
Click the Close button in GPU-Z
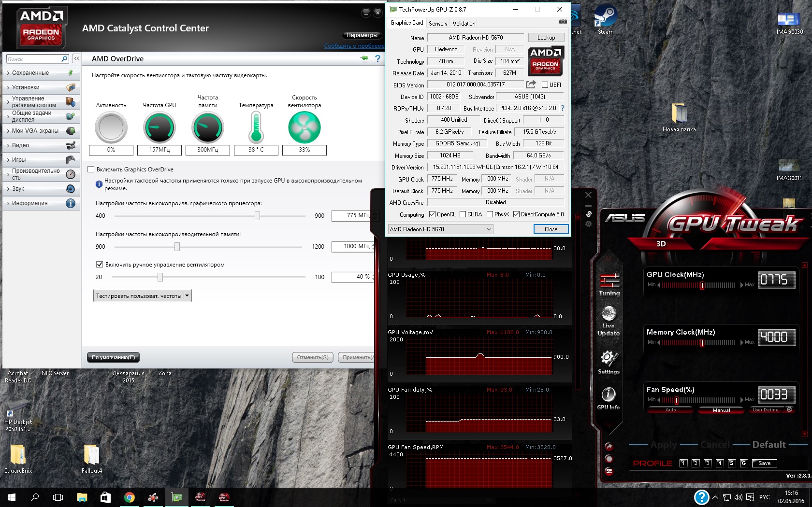pos(551,229)
